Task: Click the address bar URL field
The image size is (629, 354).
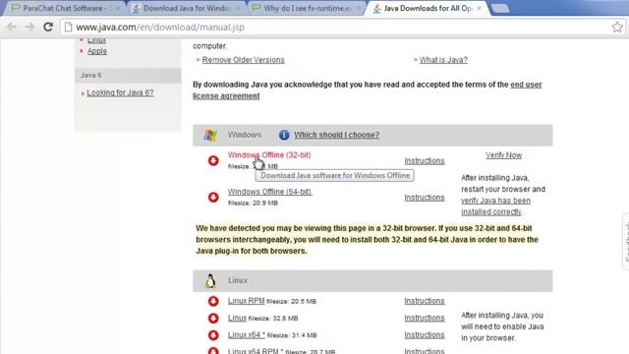Action: [x=337, y=27]
